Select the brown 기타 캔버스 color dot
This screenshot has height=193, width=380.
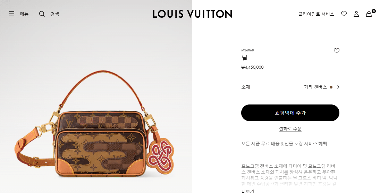click(331, 87)
